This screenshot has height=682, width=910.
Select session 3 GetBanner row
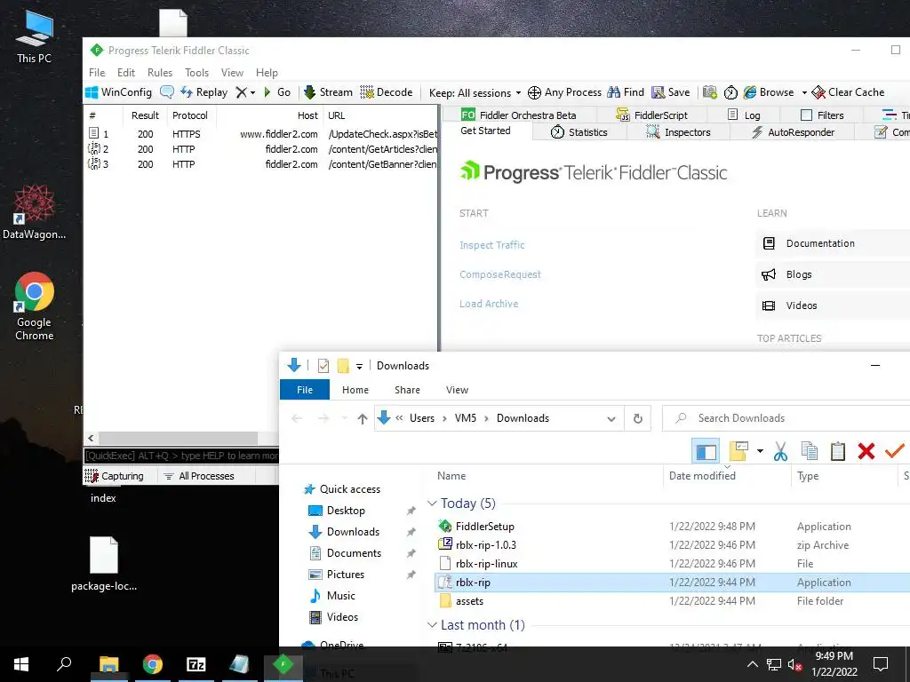[261, 164]
